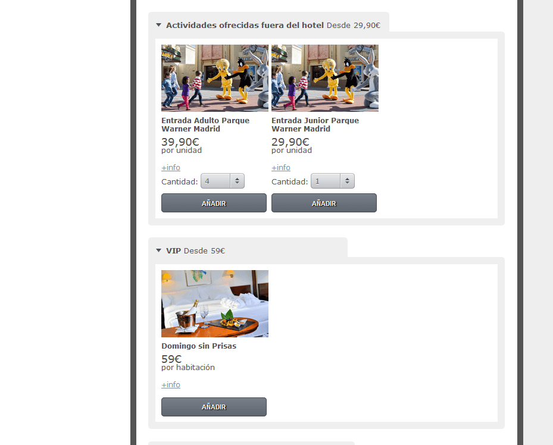The image size is (553, 445).
Task: Click the Entrada Junior Parque Warner photo
Action: (325, 78)
